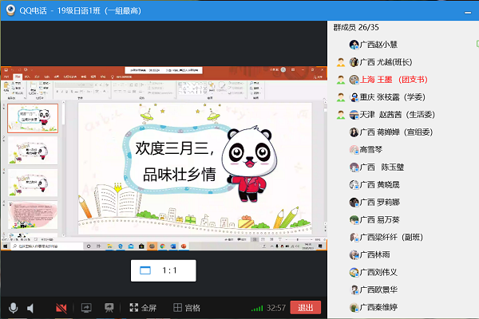Select slide 2 thumbnail in the shared PowerPoint
479x319 pixels.
33,151
